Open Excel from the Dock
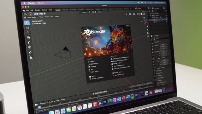The image size is (202, 114). 110,101
